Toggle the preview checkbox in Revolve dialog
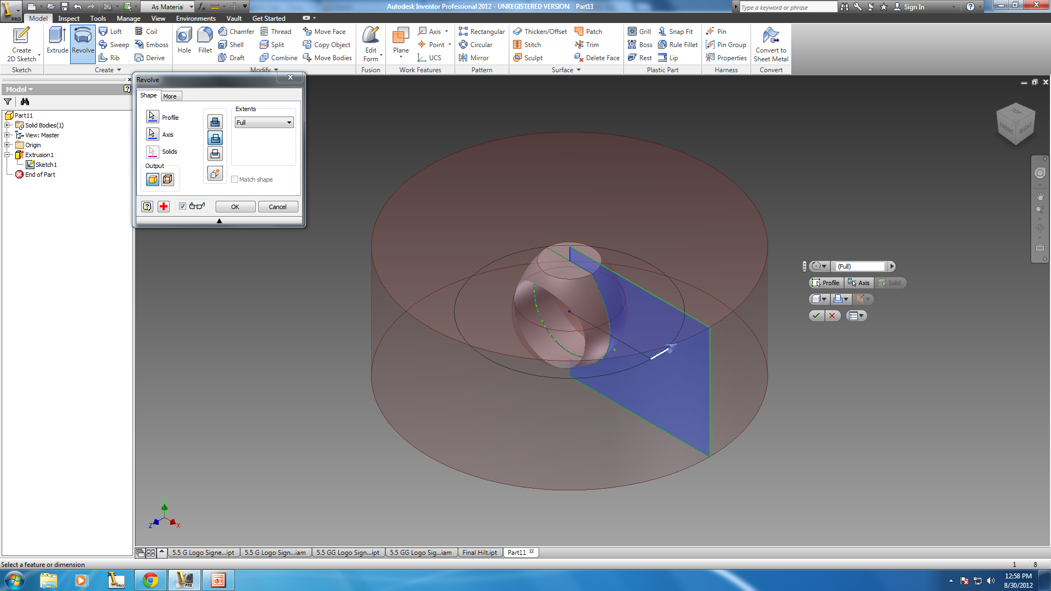The height and width of the screenshot is (591, 1051). tap(182, 206)
